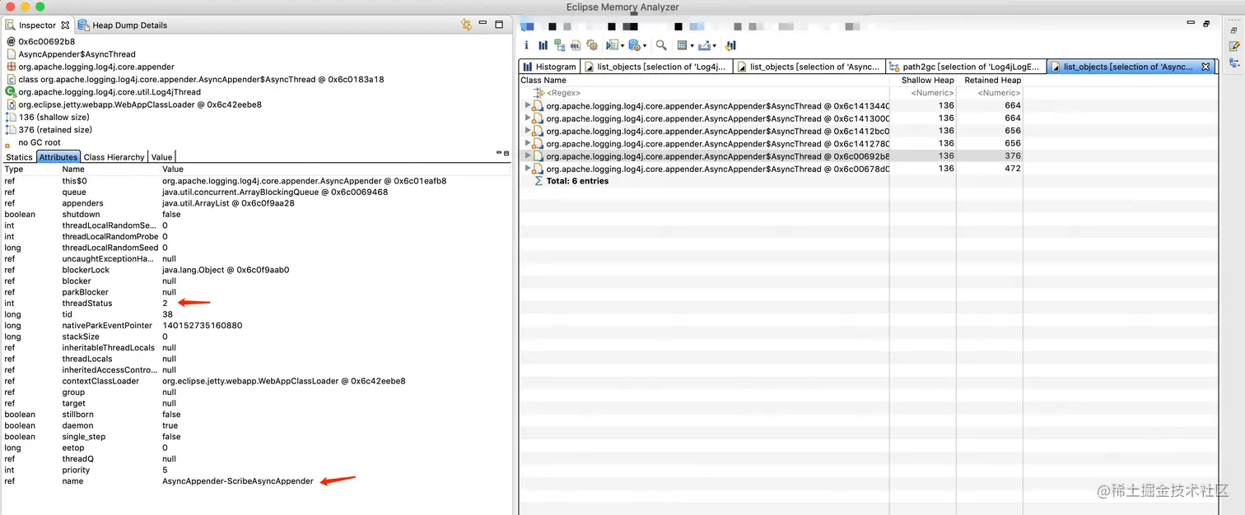Expand AsyncThread @ 0x6c00692b row
This screenshot has height=515, width=1245.
pyautogui.click(x=529, y=156)
